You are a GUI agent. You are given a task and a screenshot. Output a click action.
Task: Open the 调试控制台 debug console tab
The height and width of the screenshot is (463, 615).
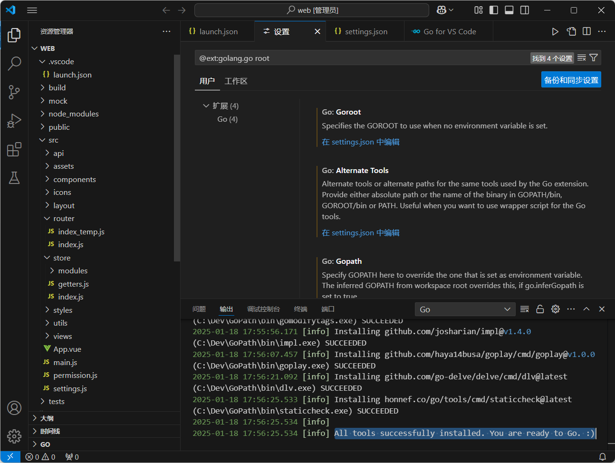[263, 309]
